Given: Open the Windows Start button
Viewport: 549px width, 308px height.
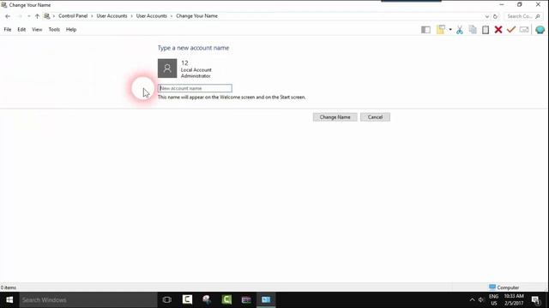Looking at the screenshot, I should pos(9,300).
